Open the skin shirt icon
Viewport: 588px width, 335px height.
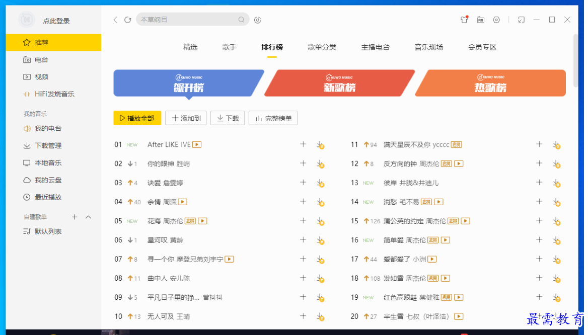click(465, 20)
